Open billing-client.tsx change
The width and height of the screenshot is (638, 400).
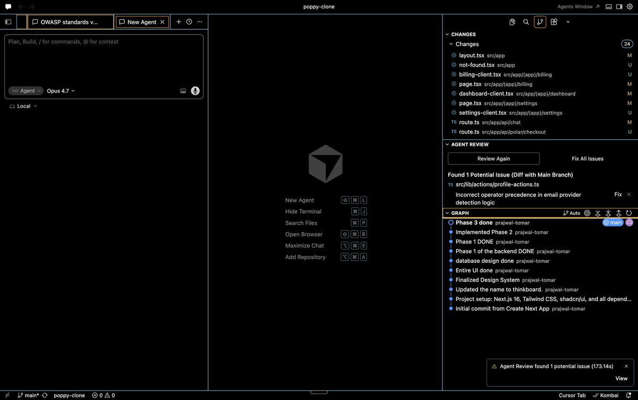540,74
